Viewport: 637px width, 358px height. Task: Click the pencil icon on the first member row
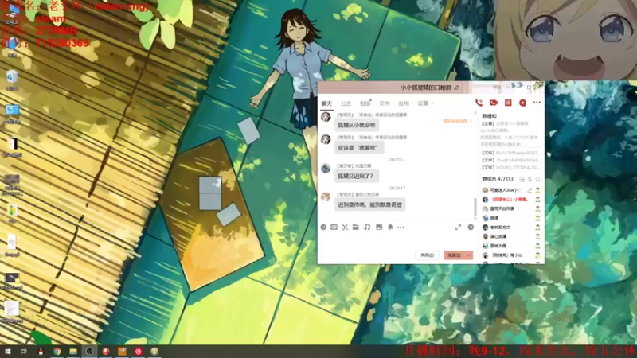pyautogui.click(x=530, y=190)
